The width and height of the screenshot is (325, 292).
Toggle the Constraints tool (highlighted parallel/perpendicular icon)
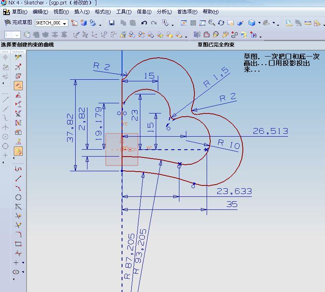pos(18,85)
